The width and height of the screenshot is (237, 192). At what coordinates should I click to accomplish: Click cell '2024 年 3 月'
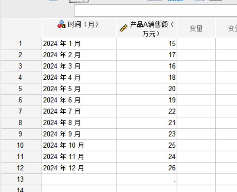79,66
